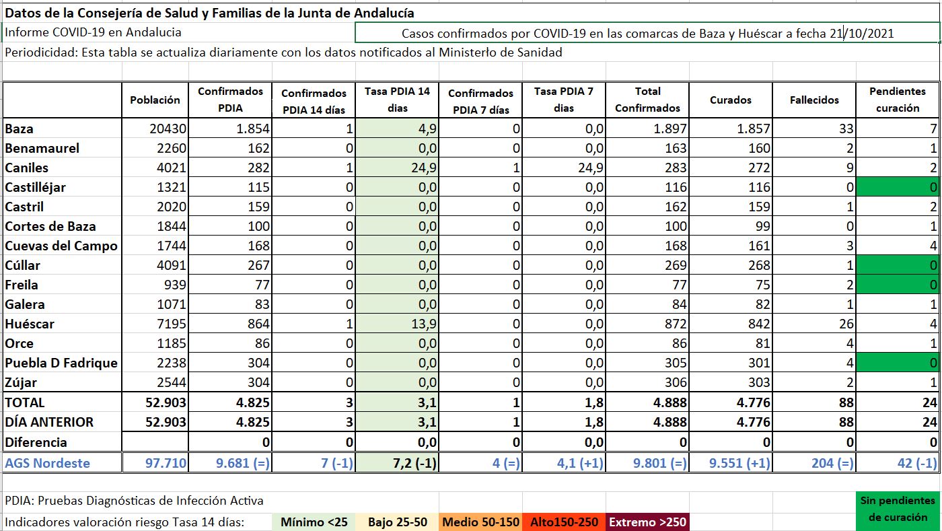This screenshot has height=531, width=942.
Task: Click the title cell about Consejería de Salud
Action: 210,13
